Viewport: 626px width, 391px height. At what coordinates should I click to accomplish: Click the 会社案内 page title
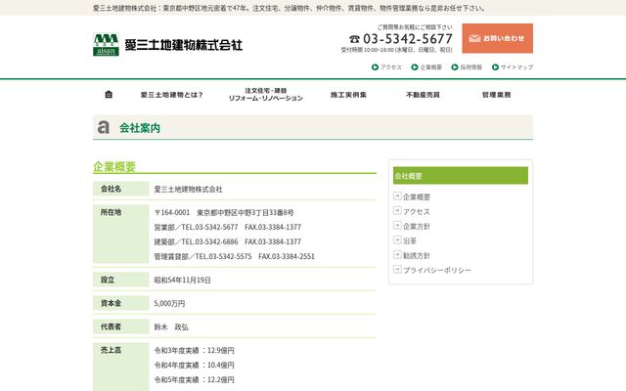tap(140, 128)
